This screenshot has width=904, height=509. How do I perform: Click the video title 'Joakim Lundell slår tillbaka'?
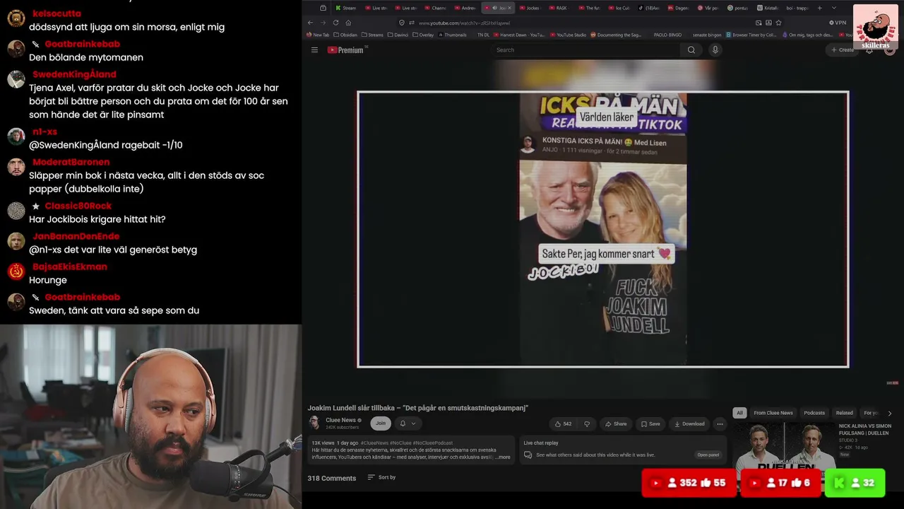coord(417,408)
